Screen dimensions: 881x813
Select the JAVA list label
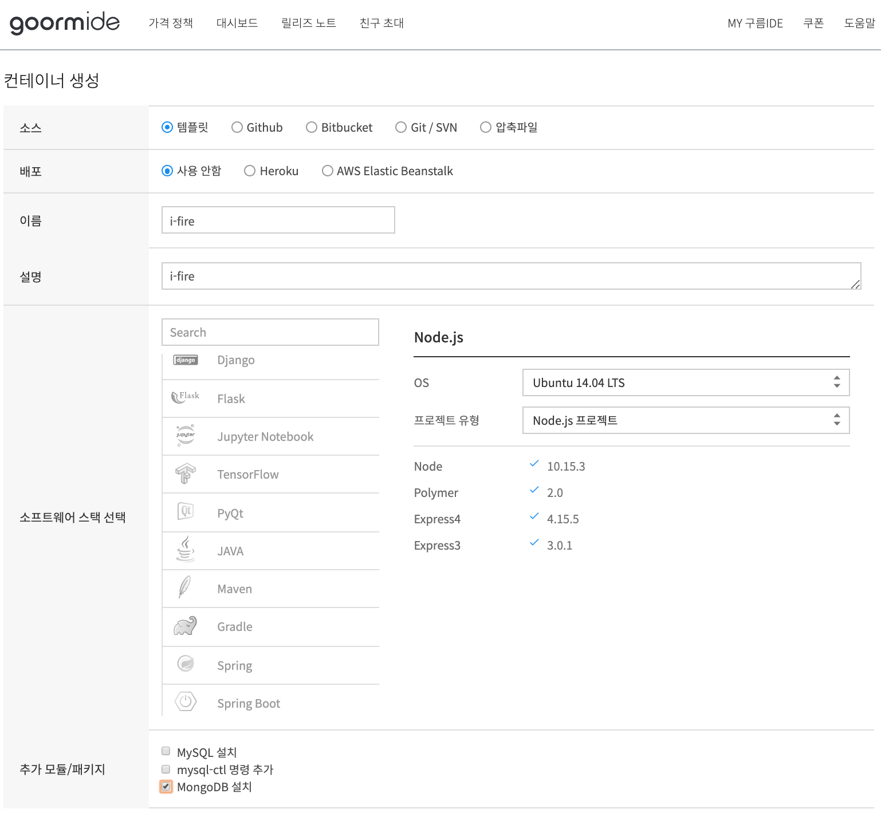coord(230,551)
